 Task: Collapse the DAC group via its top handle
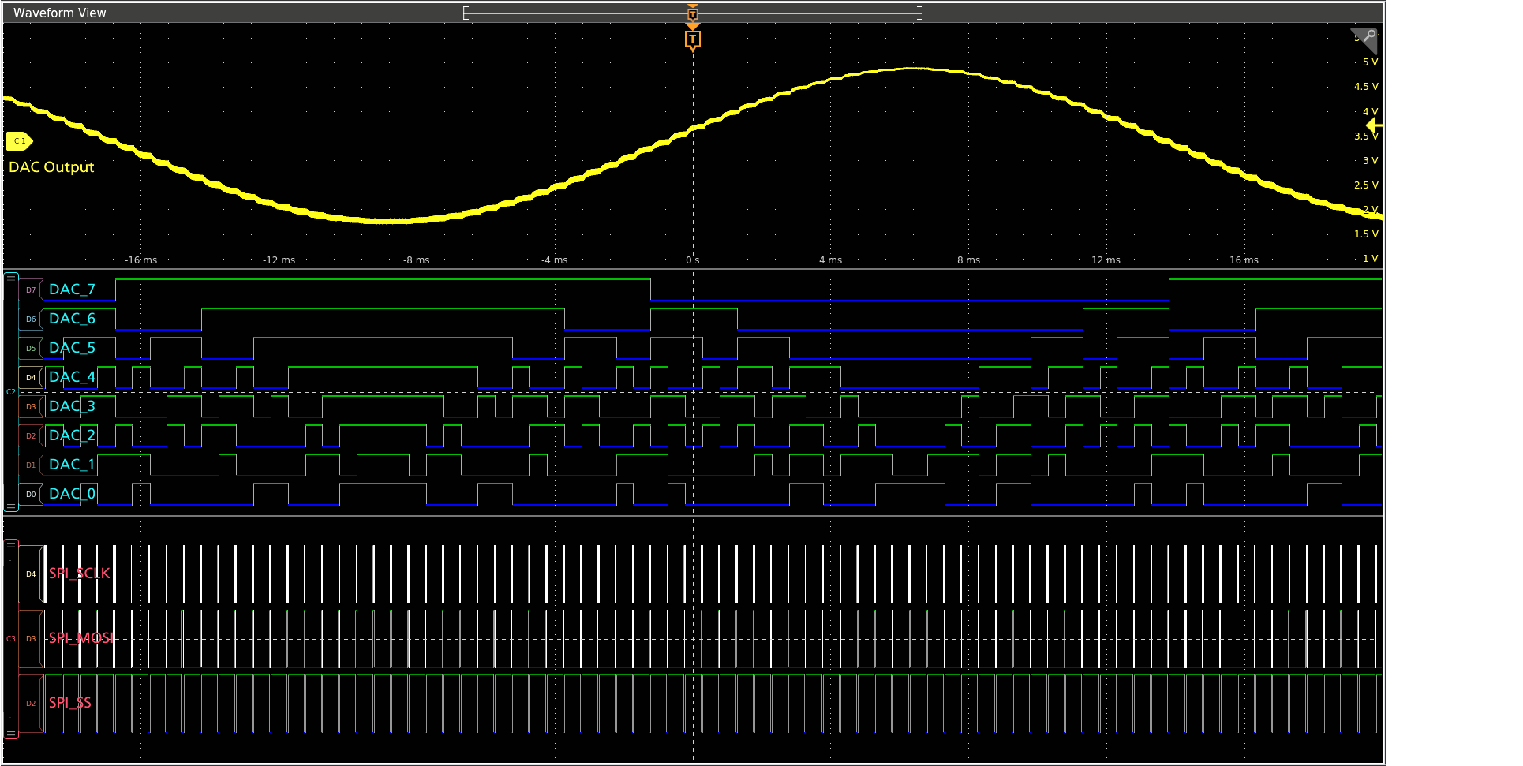11,278
